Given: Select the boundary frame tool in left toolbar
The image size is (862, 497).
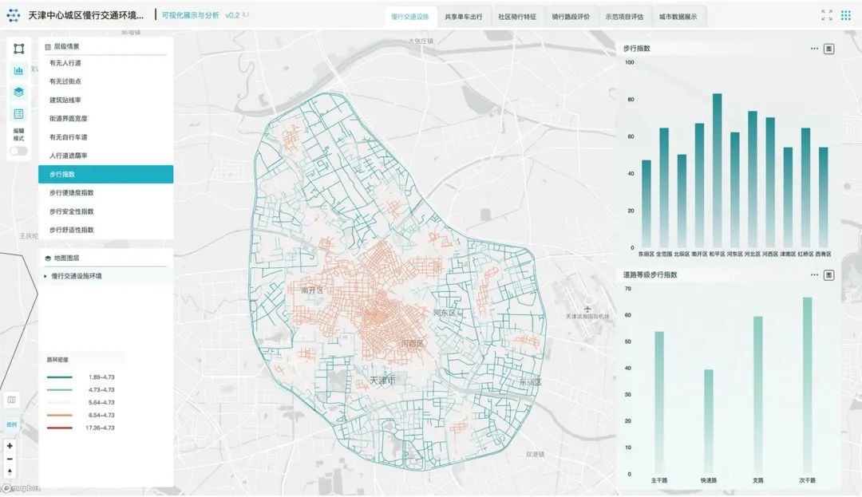Looking at the screenshot, I should [x=18, y=49].
